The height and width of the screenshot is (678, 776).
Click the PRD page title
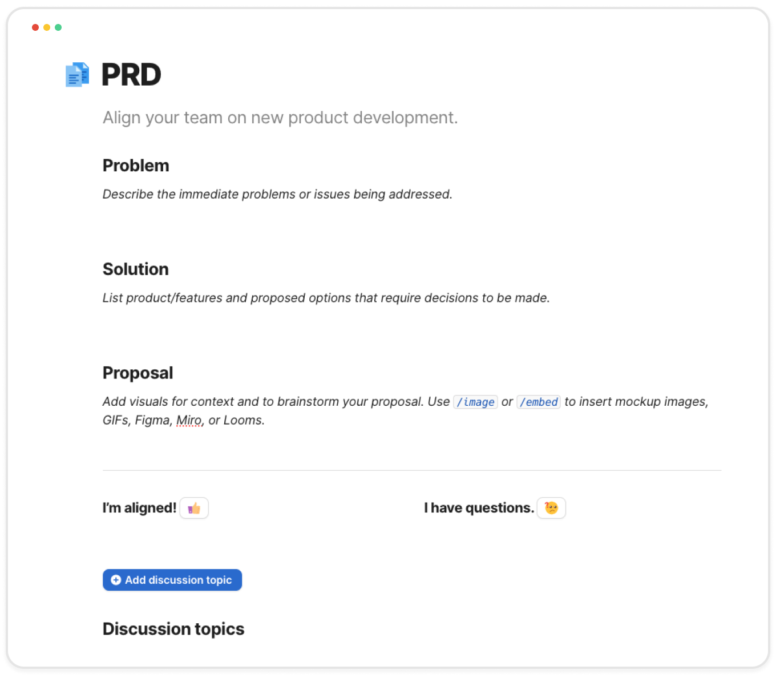[x=131, y=75]
